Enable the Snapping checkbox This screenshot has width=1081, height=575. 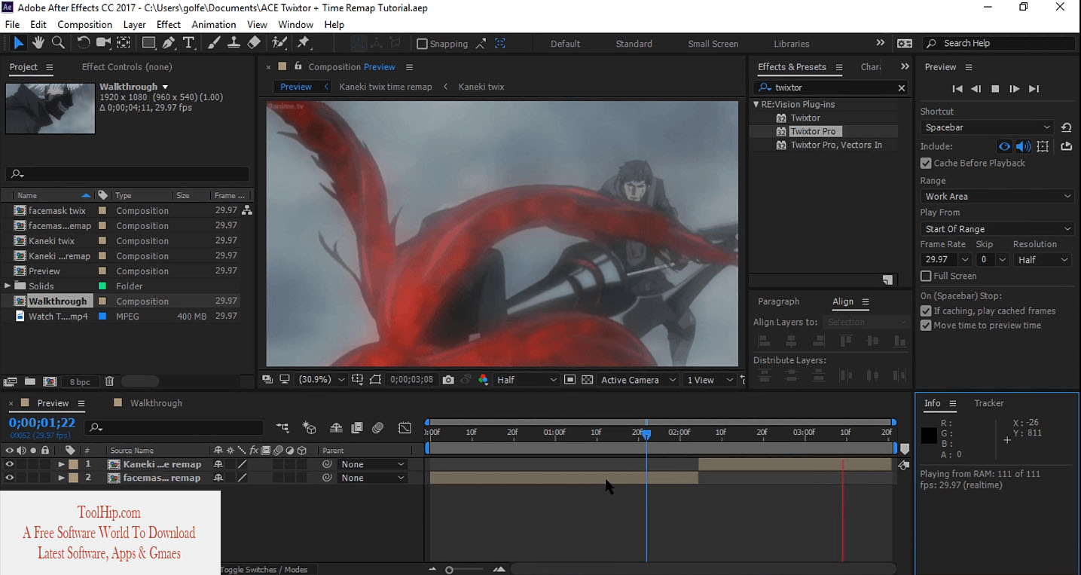coord(422,44)
